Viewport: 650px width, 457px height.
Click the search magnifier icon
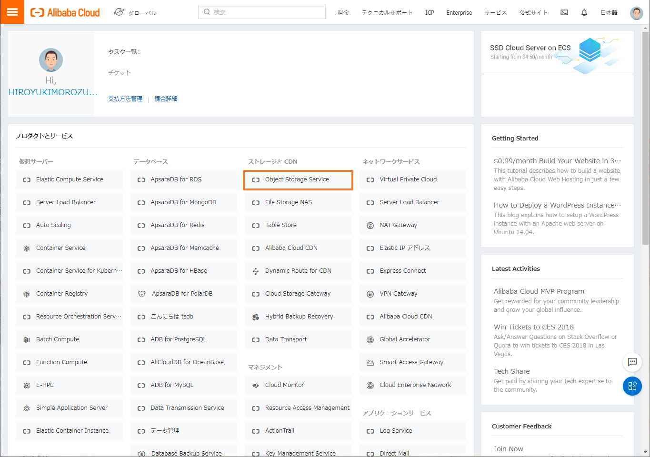(x=207, y=12)
